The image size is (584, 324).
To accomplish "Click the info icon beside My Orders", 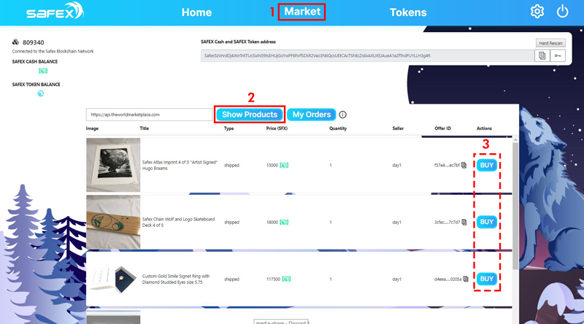I will pos(342,115).
